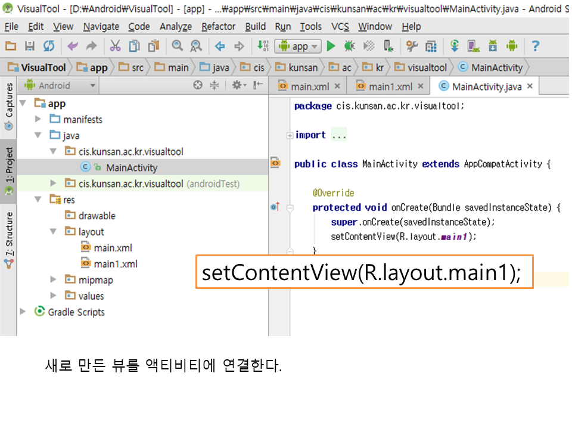Click kunsan in the breadcrumb bar
The image size is (572, 429).
[x=303, y=67]
